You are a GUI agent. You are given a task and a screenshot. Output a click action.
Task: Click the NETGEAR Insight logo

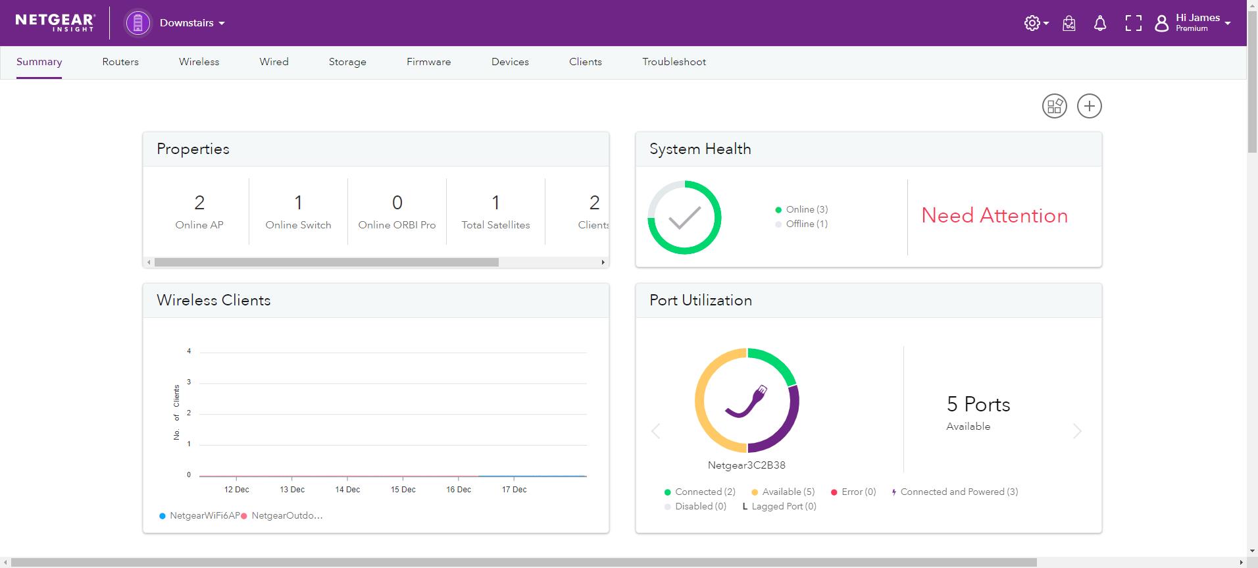(x=55, y=22)
